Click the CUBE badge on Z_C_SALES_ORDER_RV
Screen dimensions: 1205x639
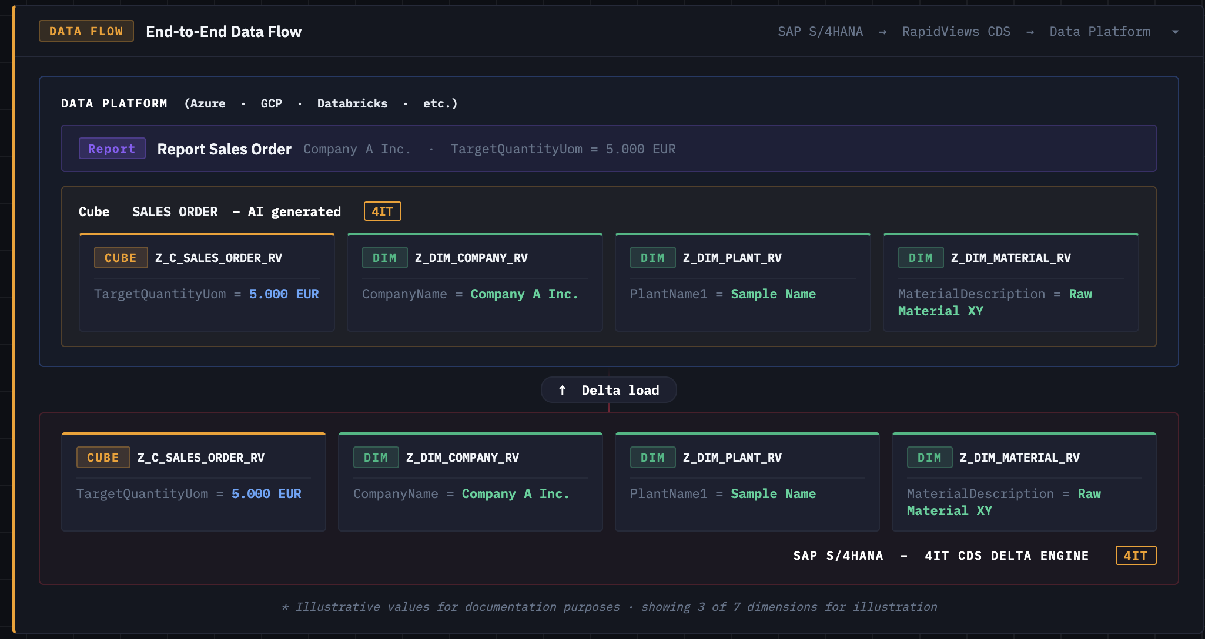pyautogui.click(x=120, y=257)
